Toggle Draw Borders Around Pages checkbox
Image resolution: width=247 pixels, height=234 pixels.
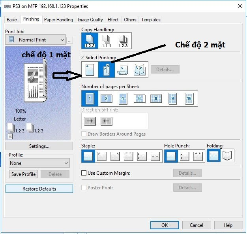click(84, 134)
